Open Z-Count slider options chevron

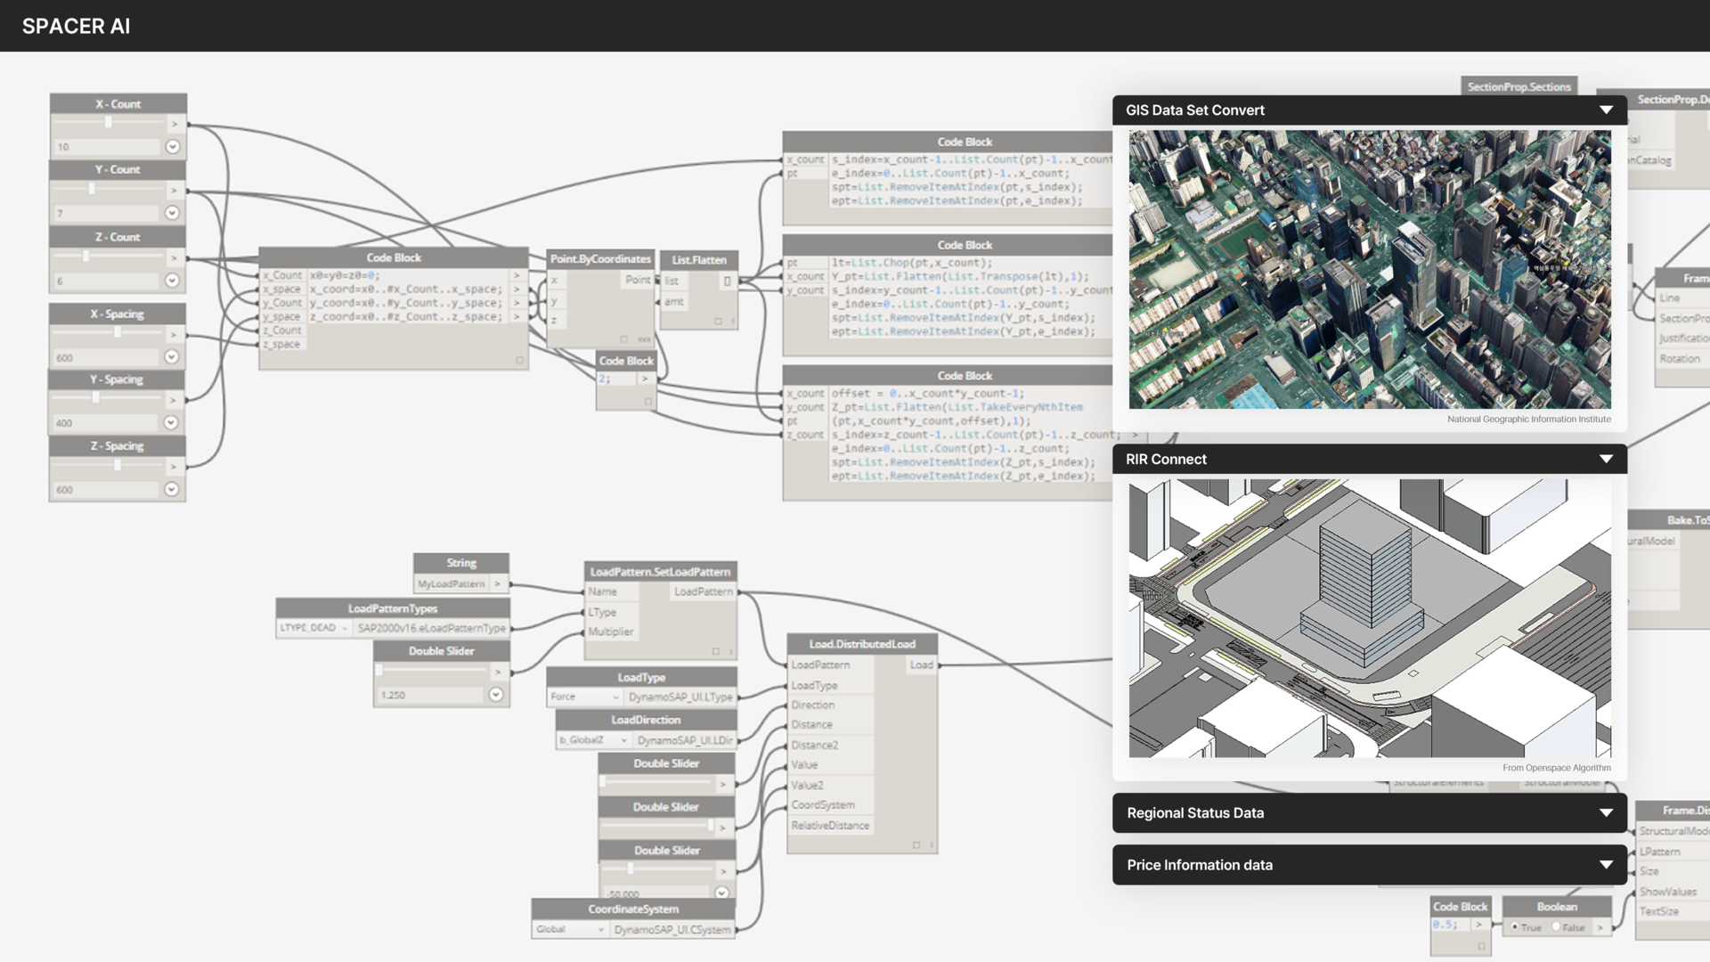click(173, 281)
